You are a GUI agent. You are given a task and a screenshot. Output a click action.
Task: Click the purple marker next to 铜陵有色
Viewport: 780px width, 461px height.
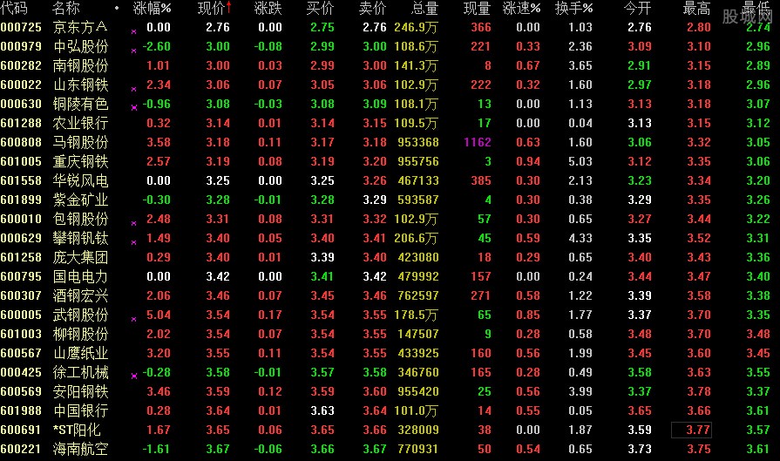(x=134, y=107)
